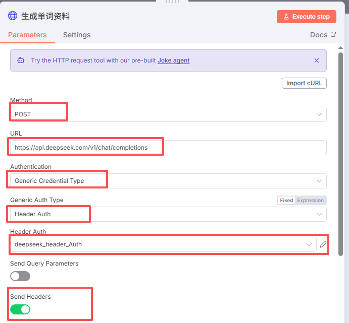Switch to the Parameters tab

point(27,35)
